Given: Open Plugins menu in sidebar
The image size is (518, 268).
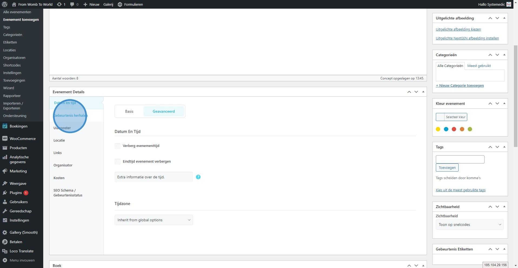Looking at the screenshot, I should [x=16, y=193].
